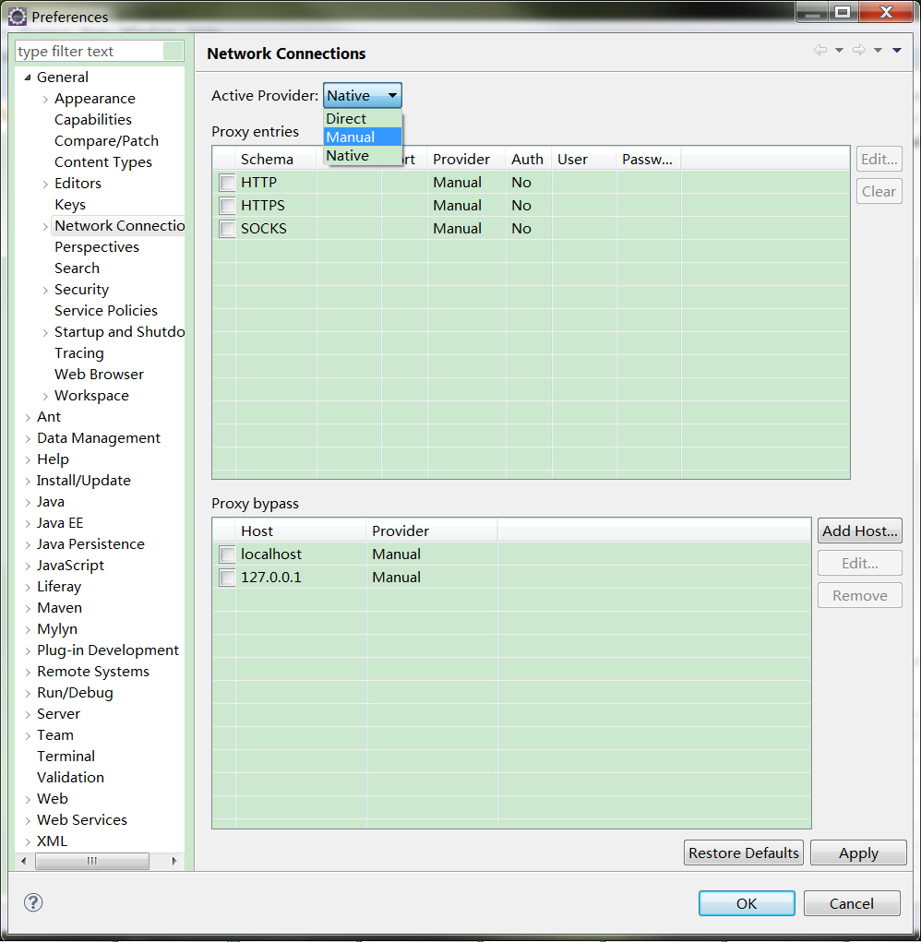
Task: Click the Preferences window gear icon
Action: click(x=18, y=16)
